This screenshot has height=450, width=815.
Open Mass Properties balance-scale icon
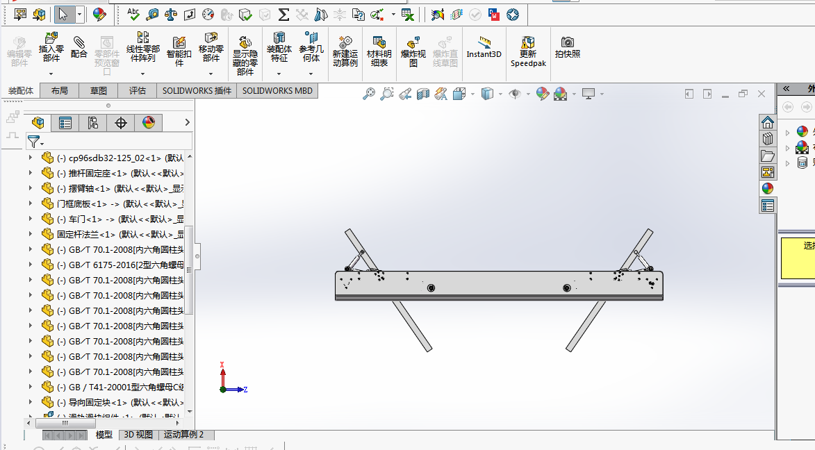tap(170, 15)
